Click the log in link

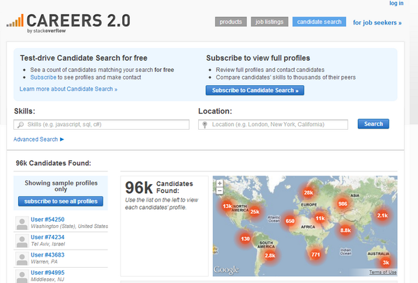396,3
